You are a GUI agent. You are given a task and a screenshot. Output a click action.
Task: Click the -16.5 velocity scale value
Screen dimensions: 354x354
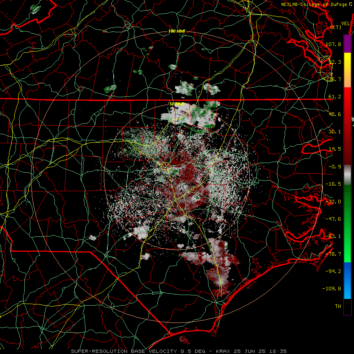click(333, 184)
